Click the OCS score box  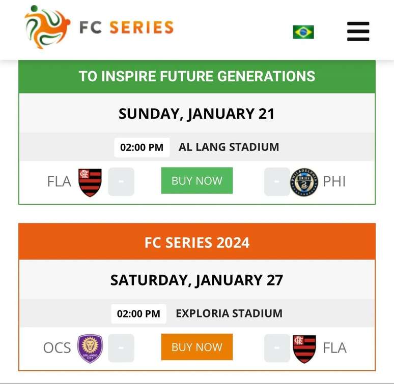click(121, 348)
